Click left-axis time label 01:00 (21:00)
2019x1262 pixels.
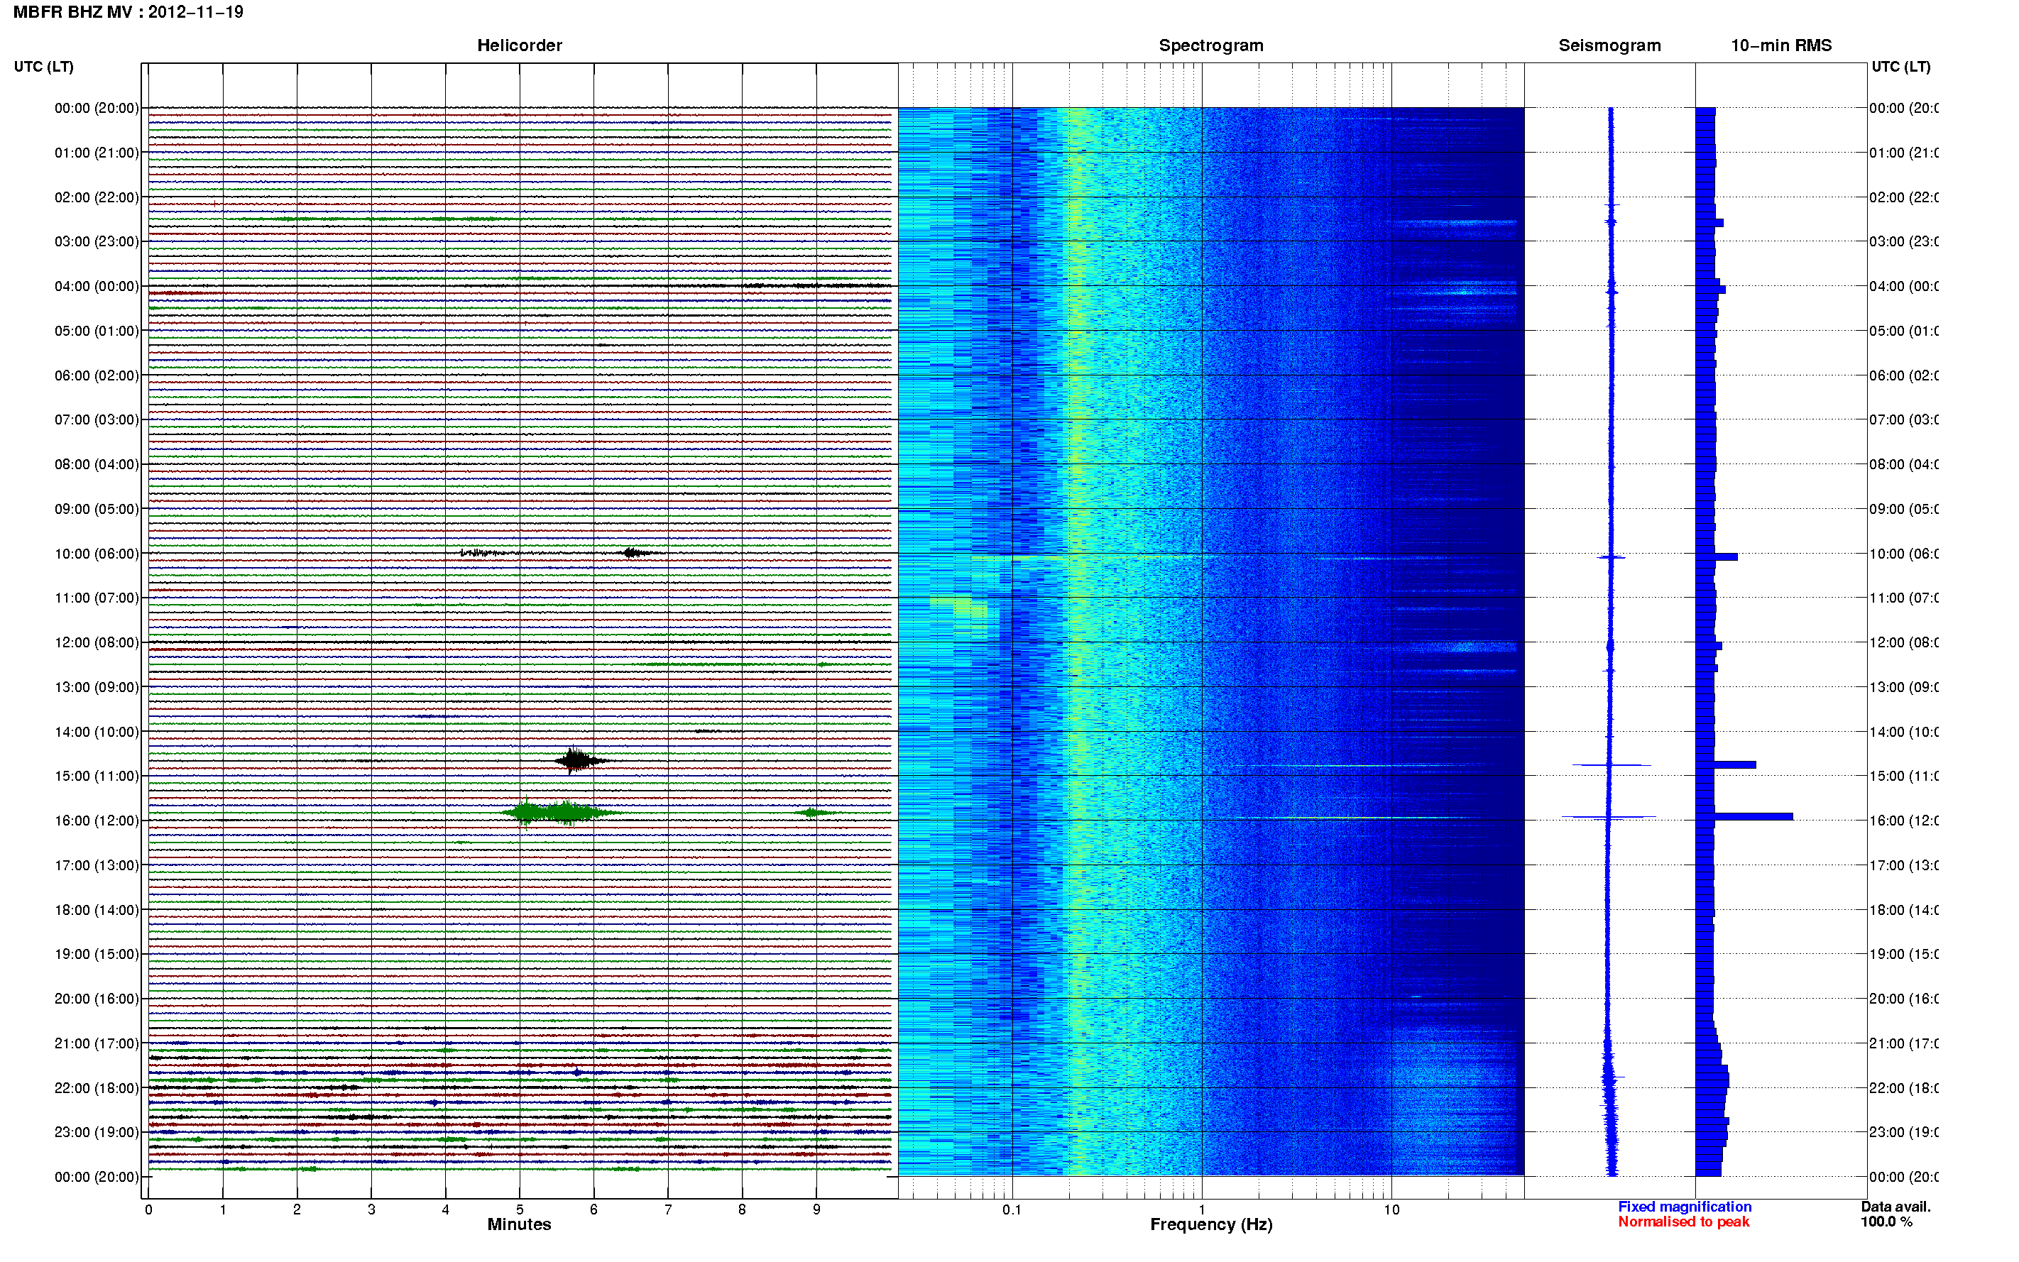[97, 153]
